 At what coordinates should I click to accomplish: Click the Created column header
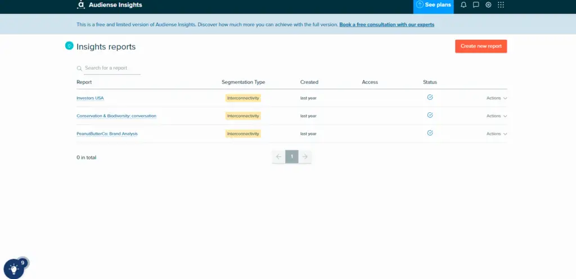309,82
